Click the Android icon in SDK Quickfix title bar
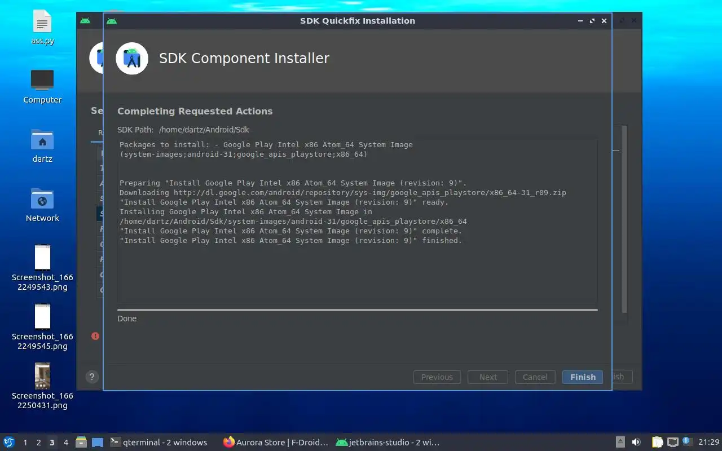The image size is (722, 451). 112,21
